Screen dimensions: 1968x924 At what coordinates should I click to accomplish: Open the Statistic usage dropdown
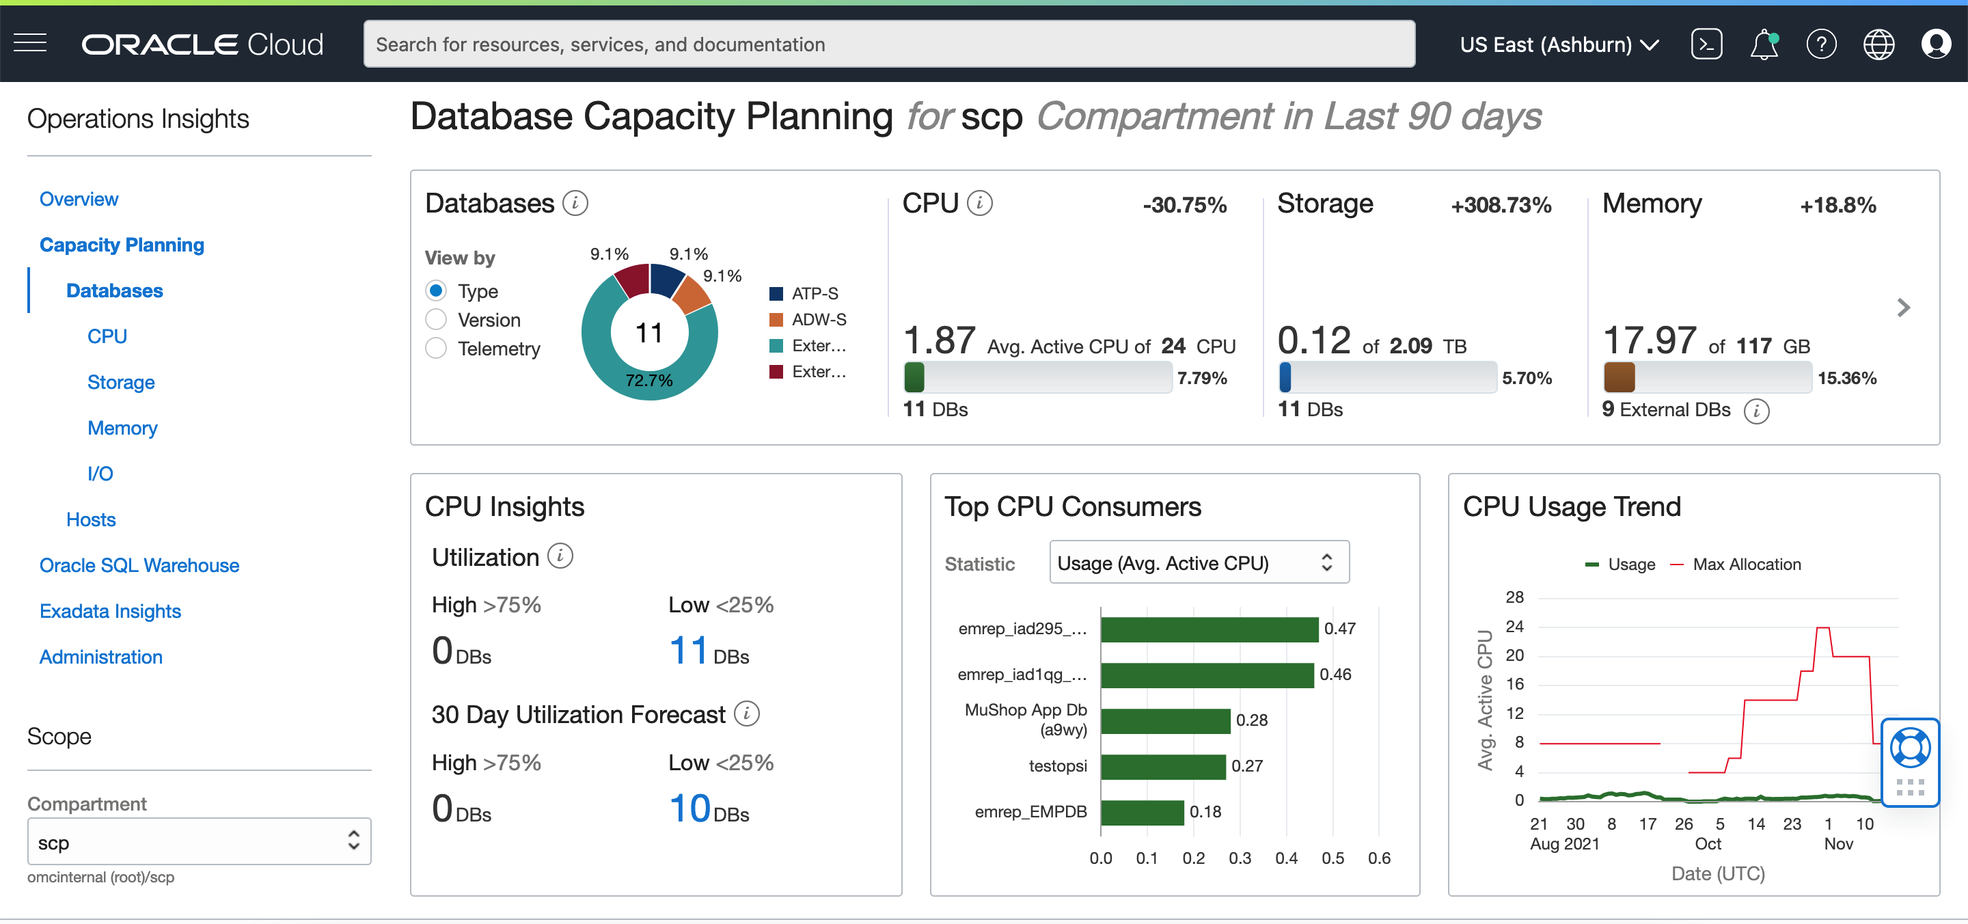tap(1198, 562)
